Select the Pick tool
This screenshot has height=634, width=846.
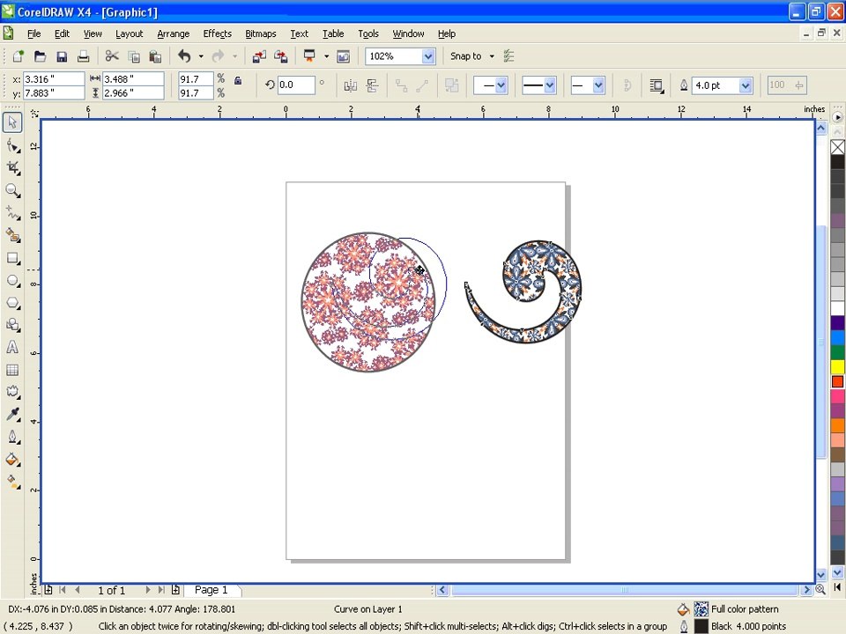click(12, 122)
